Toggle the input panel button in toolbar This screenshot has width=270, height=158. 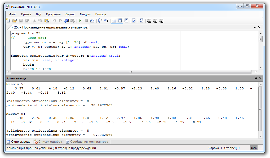[x=120, y=21]
